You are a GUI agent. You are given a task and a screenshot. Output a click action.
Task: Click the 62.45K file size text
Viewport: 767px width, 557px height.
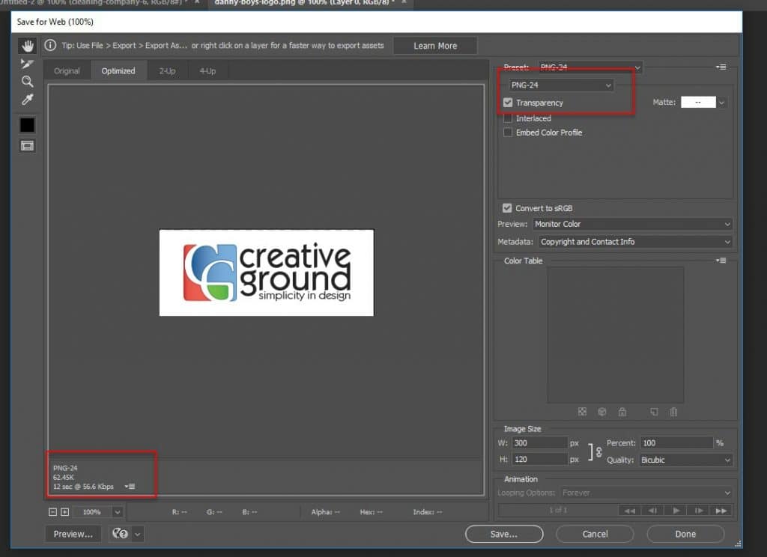pos(64,478)
